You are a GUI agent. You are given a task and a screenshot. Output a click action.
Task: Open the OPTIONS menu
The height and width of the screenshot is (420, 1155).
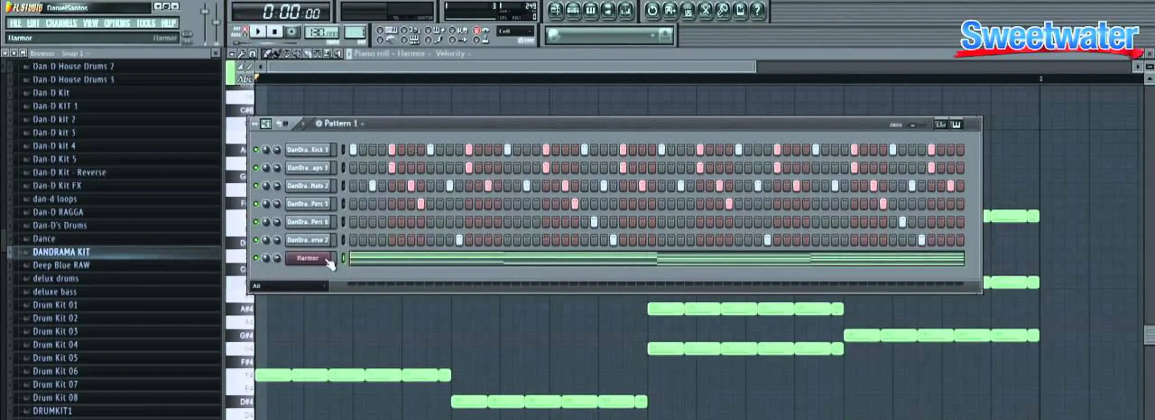pos(117,23)
